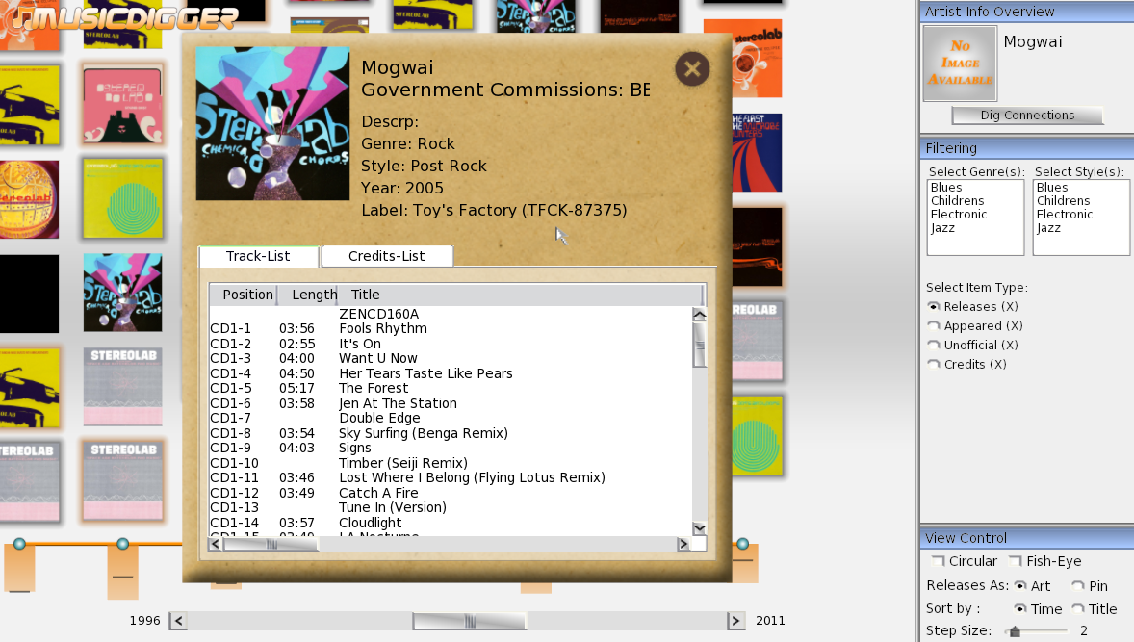Open the Track-List tab

(258, 256)
